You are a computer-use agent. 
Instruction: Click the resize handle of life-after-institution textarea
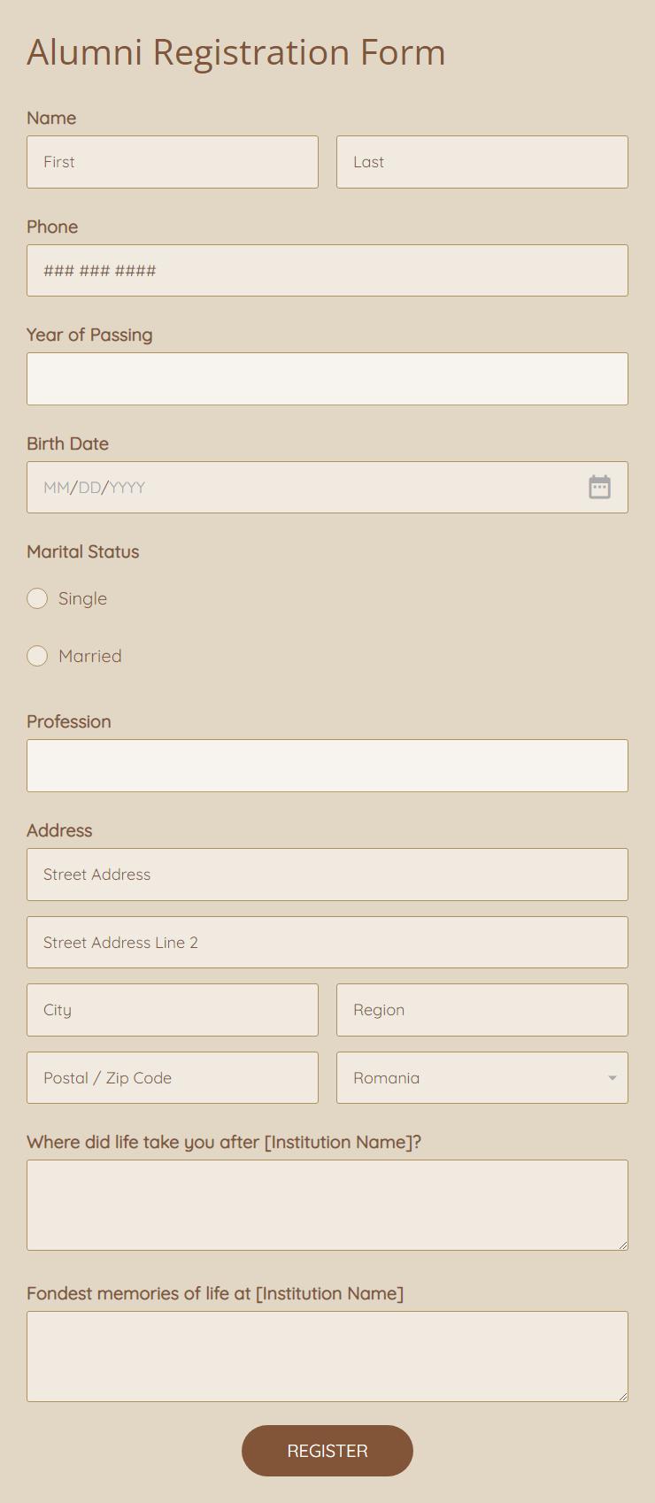623,1245
